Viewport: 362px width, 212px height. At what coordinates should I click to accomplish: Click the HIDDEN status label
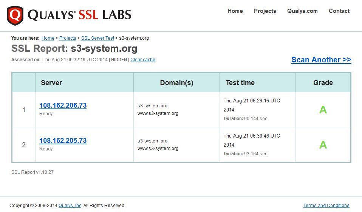119,60
